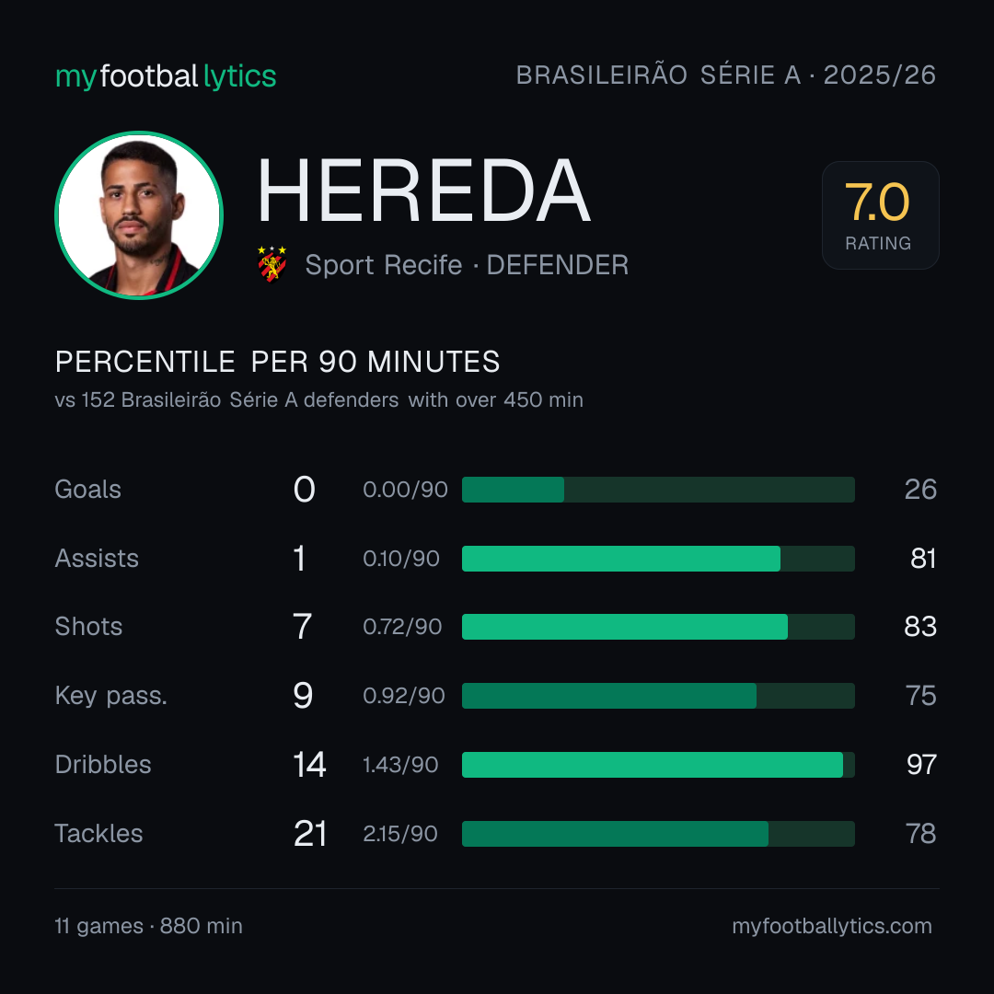The width and height of the screenshot is (994, 994).
Task: Click the myfootballytics logo
Action: pos(166,76)
